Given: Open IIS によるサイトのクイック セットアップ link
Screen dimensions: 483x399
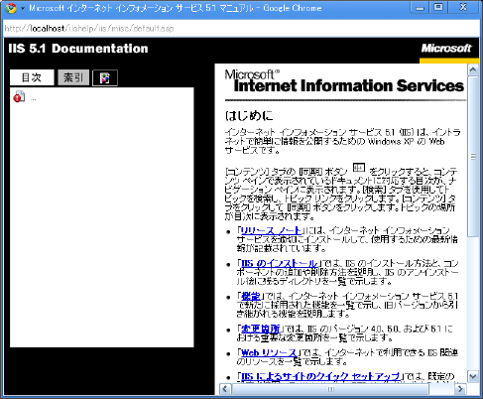Looking at the screenshot, I should (x=320, y=376).
